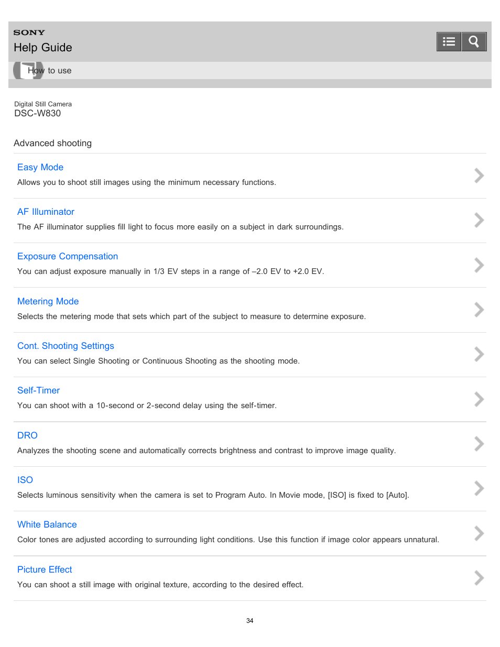Open the Picture Effect link

pyautogui.click(x=45, y=569)
